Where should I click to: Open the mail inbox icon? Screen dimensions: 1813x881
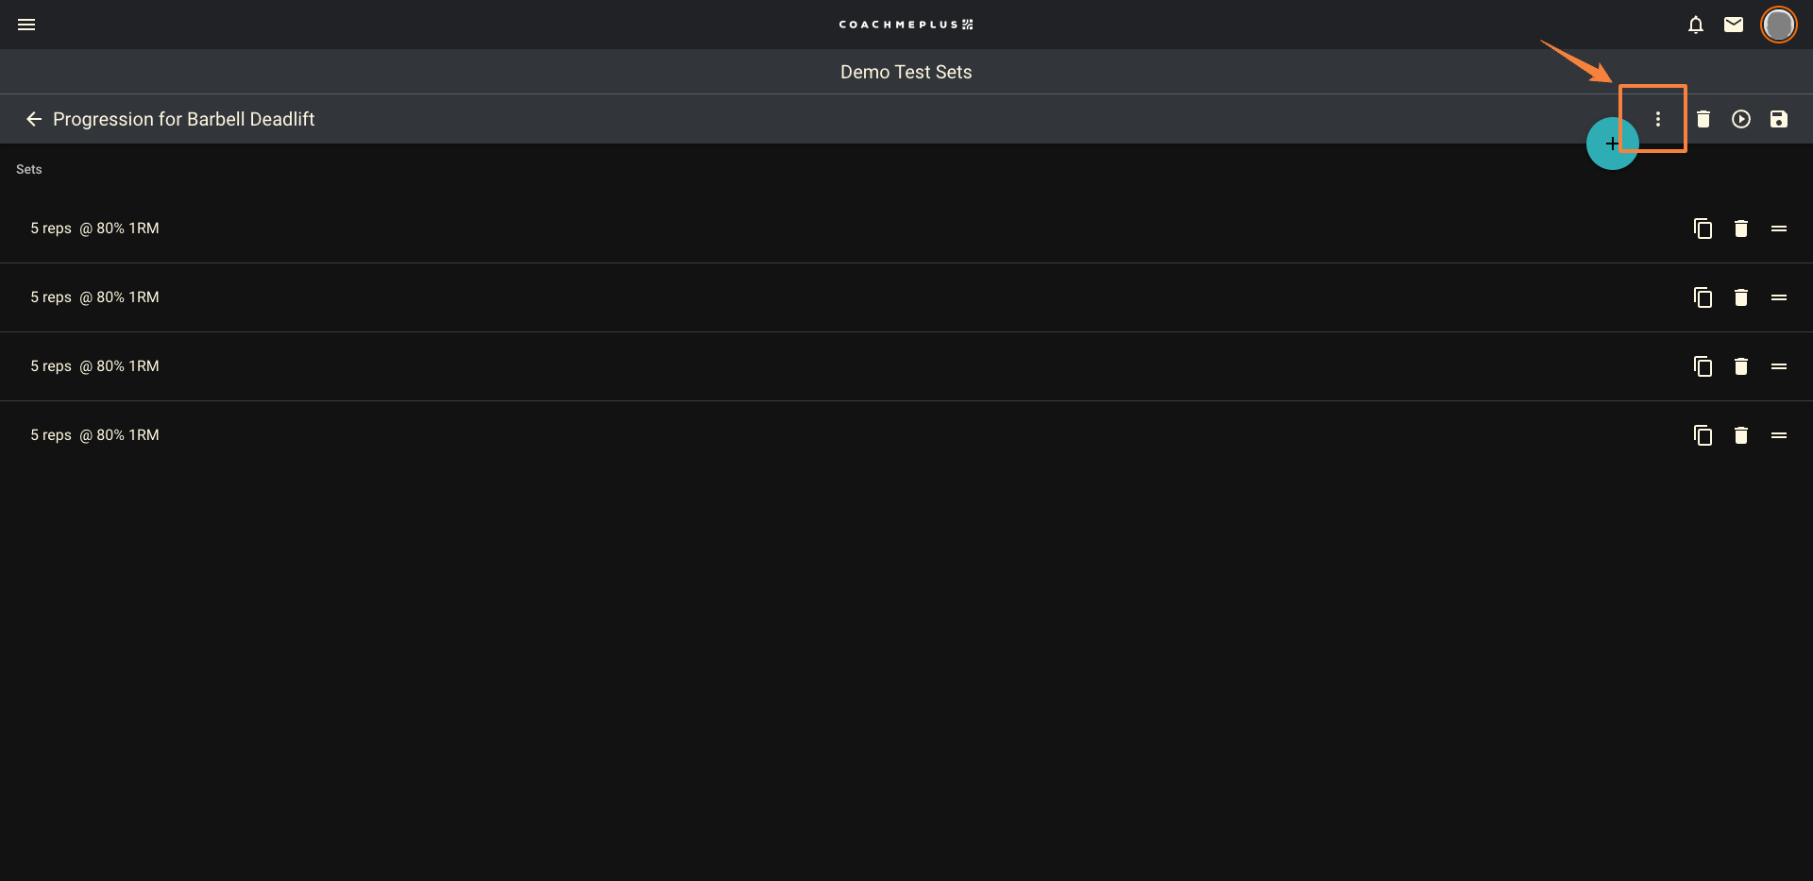1734,25
